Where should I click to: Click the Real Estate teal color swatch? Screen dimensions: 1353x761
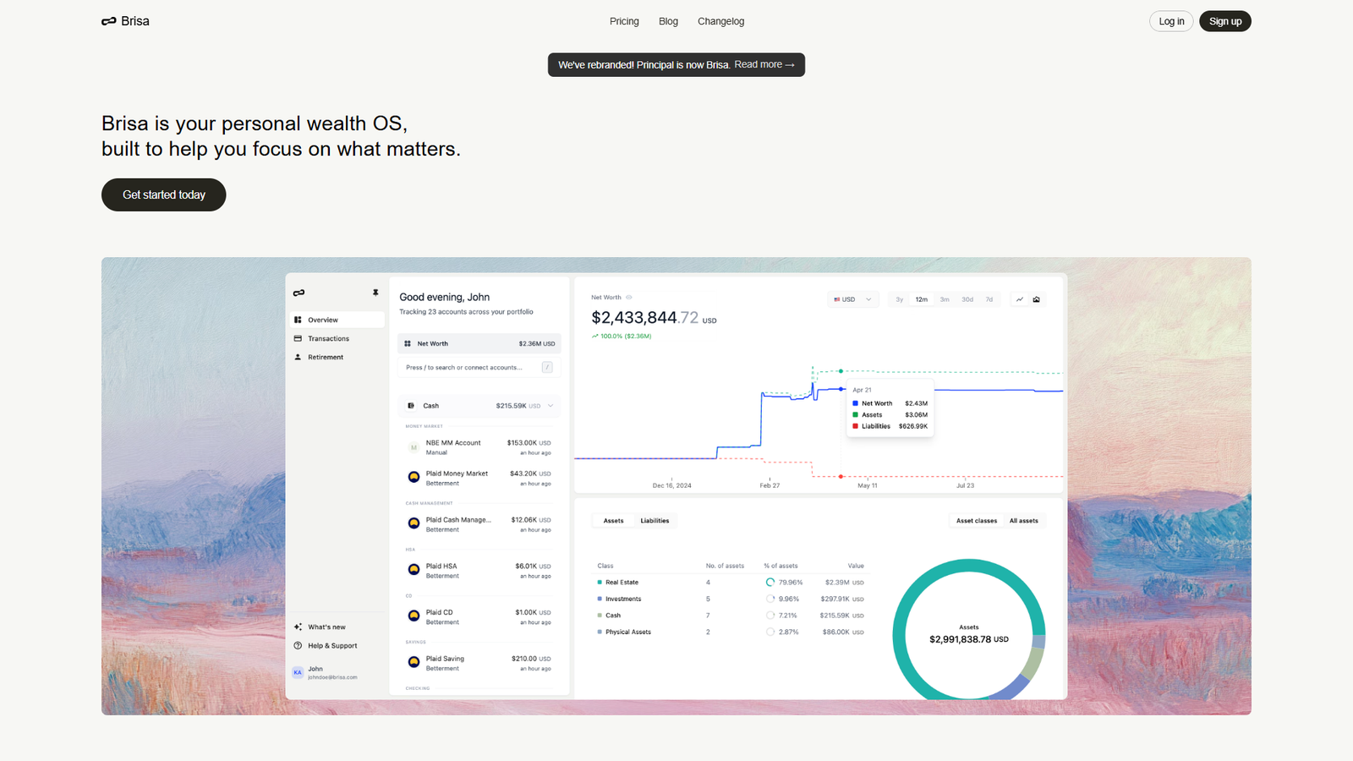coord(600,583)
